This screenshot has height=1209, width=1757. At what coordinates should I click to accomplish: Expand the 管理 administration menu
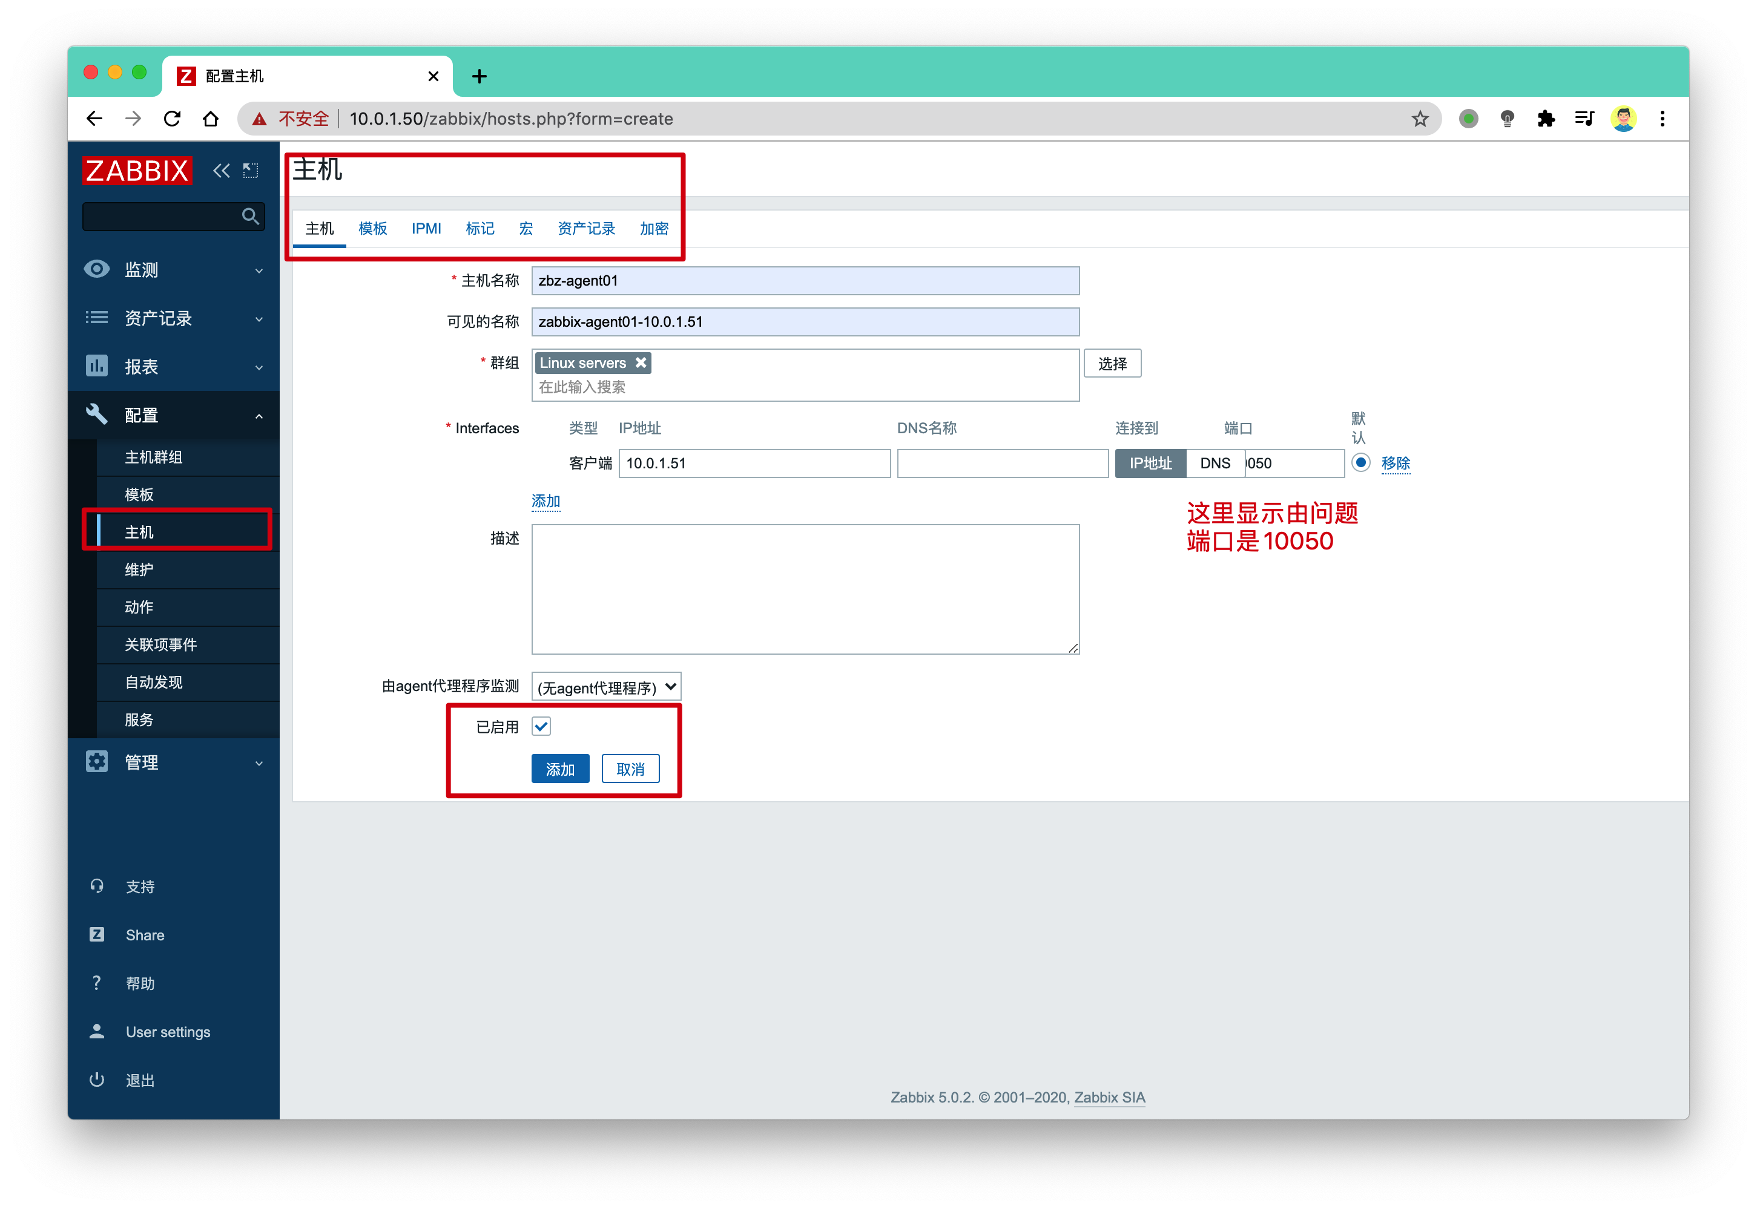174,763
